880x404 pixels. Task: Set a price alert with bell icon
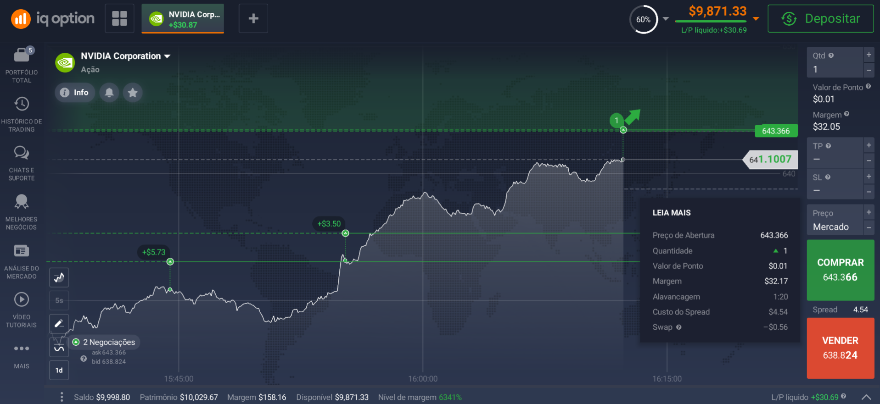(109, 93)
